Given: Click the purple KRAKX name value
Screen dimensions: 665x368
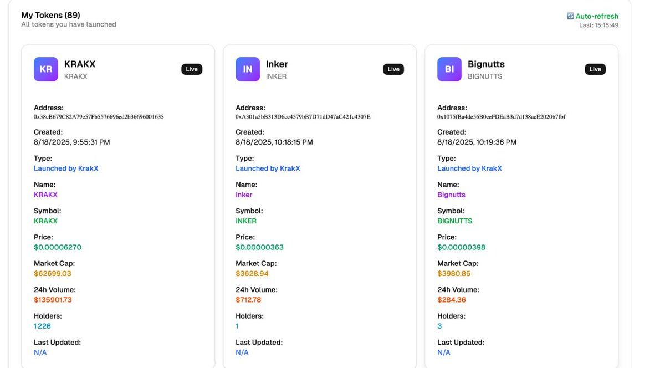Looking at the screenshot, I should (45, 195).
